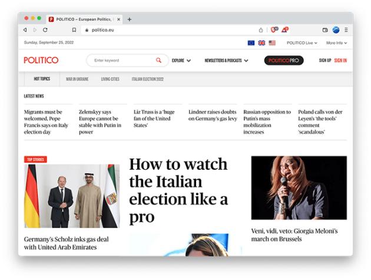Reload the page with the refresh icon
Image resolution: width=371 pixels, height=280 pixels.
tap(45, 30)
